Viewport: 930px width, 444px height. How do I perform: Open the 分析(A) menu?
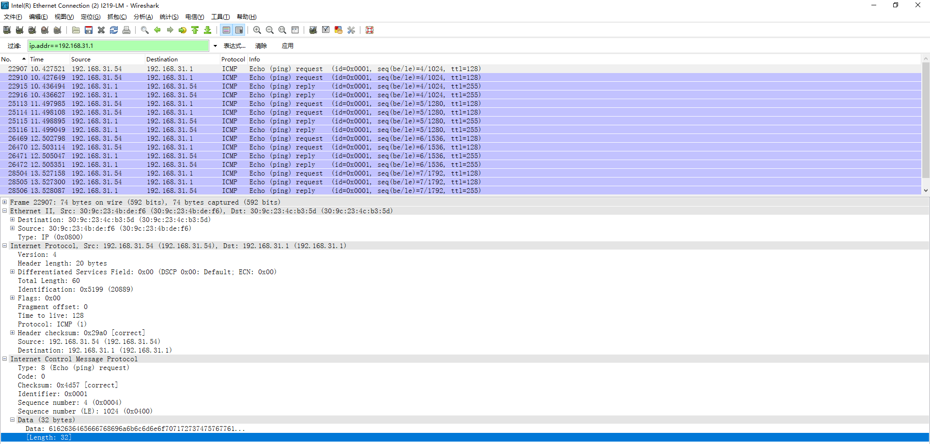[143, 17]
